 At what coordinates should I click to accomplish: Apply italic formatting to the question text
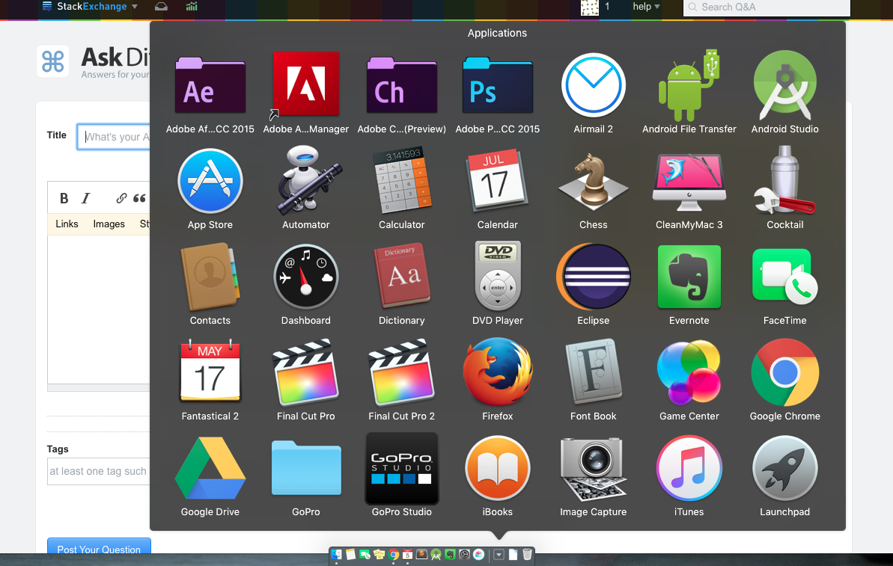(85, 197)
